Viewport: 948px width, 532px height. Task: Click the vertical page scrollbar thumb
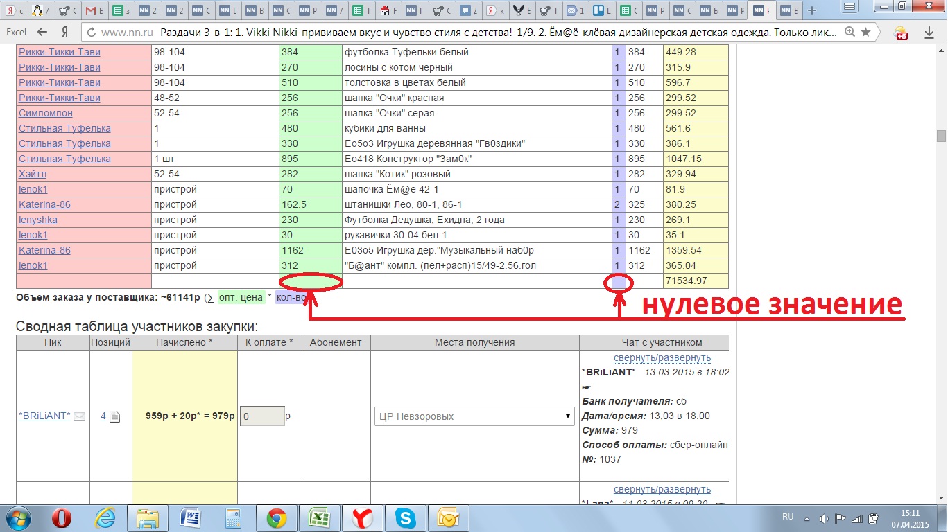(x=941, y=136)
